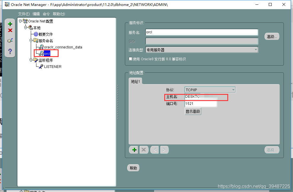Viewport: 293px width, 192px height.
Task: Click the oraclr_connection_data service icon
Action: pos(41,47)
